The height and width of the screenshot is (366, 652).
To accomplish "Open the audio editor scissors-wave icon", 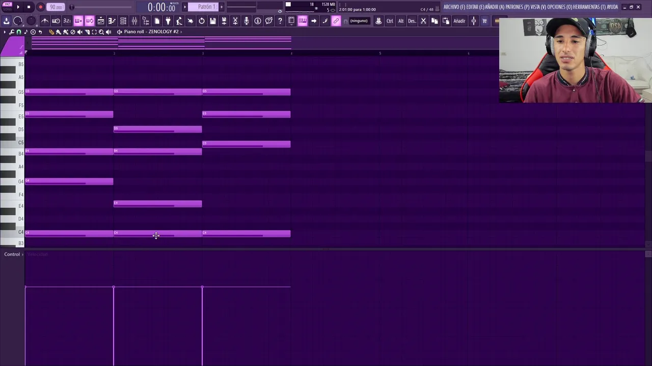I will coord(235,21).
